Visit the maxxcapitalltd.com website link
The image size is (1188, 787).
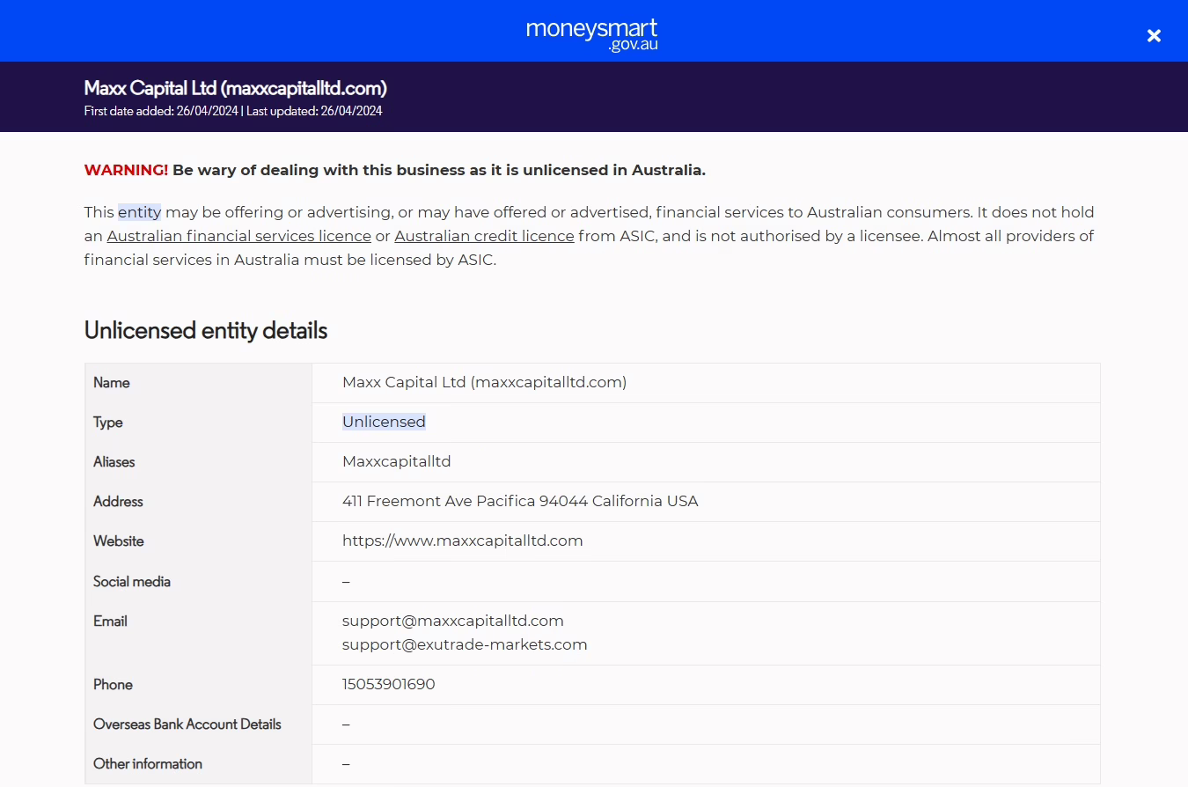tap(462, 541)
